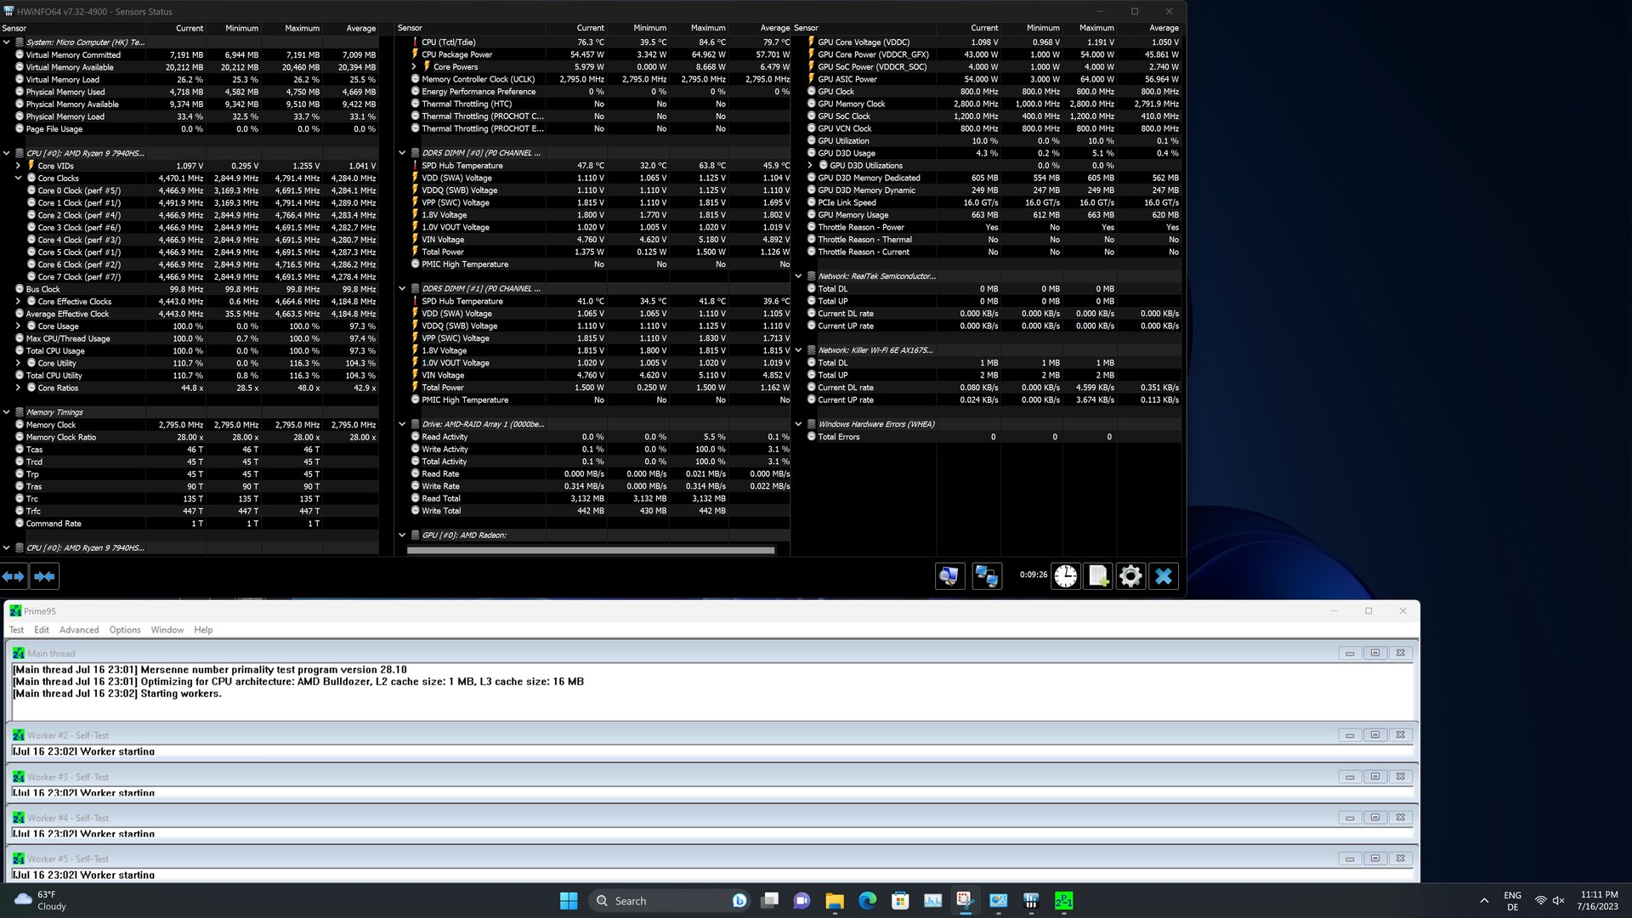Image resolution: width=1632 pixels, height=918 pixels.
Task: Expand the Core Ratios row
Action: click(19, 388)
